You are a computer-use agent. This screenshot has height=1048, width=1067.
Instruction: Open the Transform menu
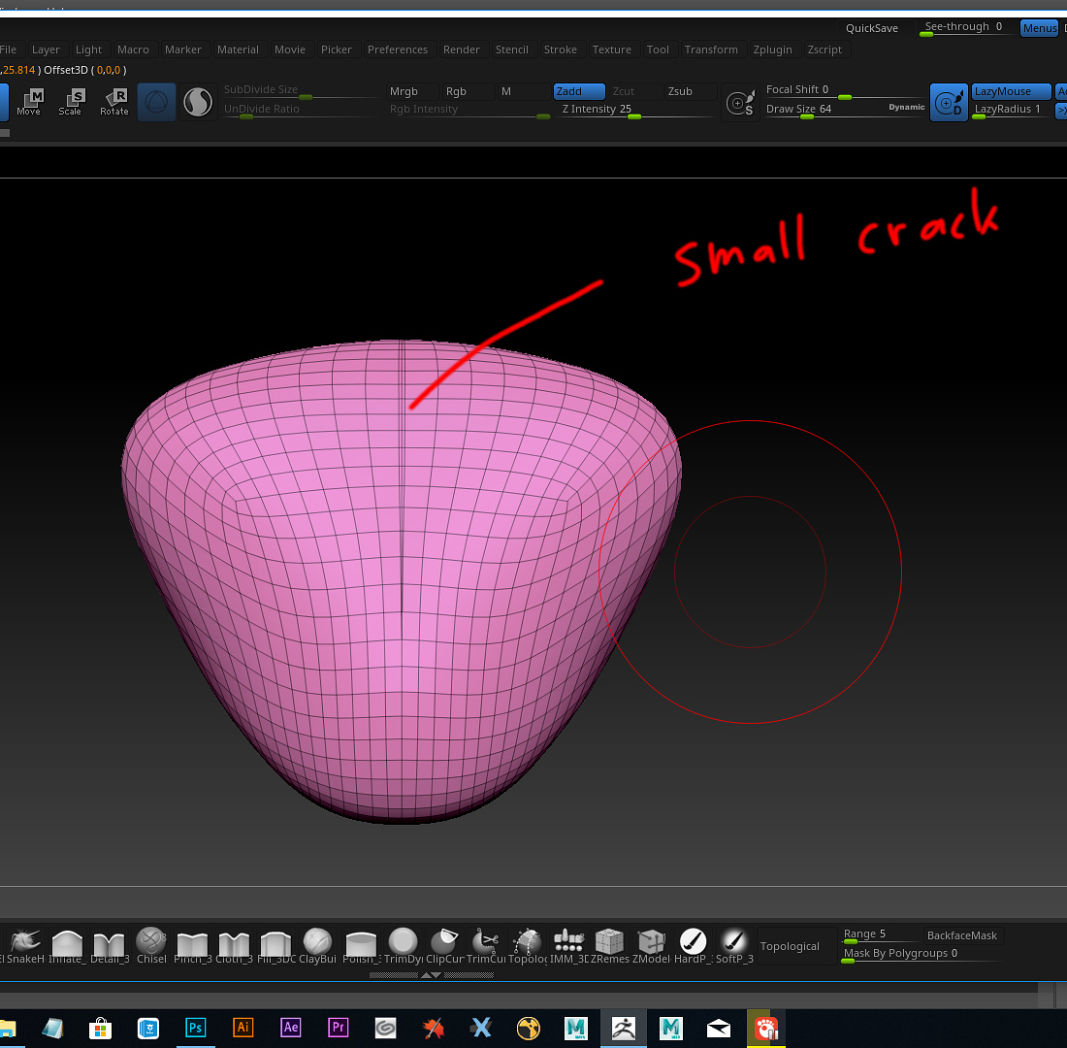[710, 49]
